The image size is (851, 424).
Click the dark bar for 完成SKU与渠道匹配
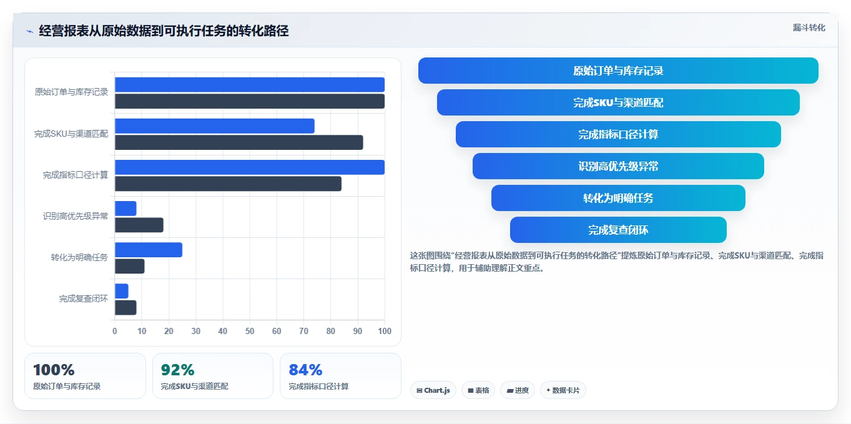tap(239, 142)
